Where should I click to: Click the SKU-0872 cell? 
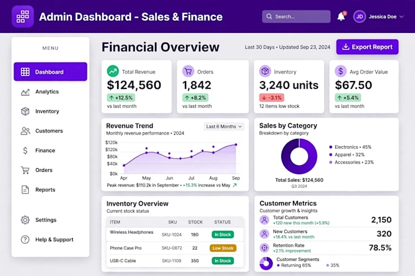click(171, 248)
